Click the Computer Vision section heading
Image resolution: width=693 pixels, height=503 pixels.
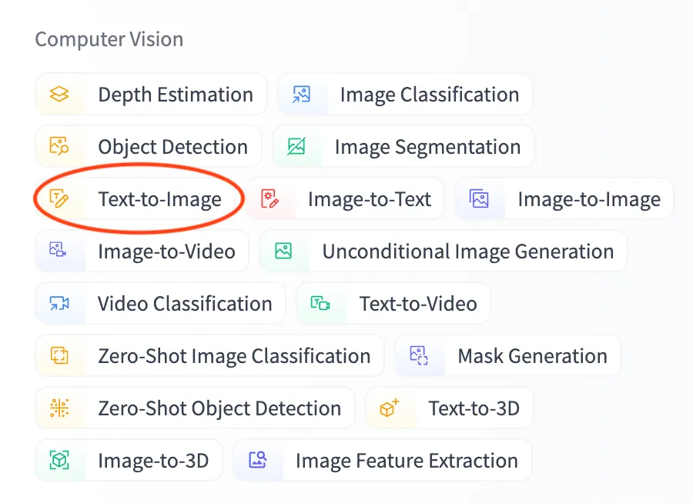109,39
